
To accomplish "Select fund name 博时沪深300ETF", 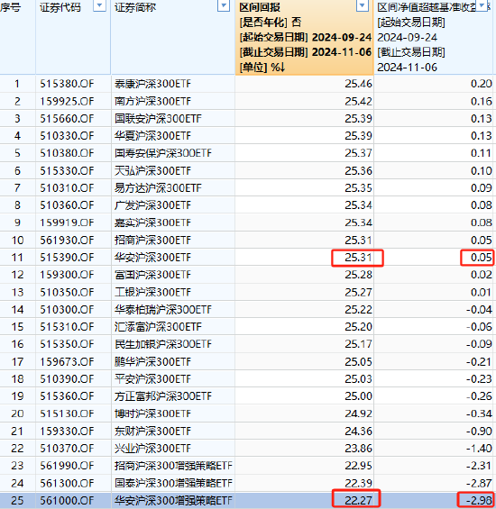I will (152, 414).
